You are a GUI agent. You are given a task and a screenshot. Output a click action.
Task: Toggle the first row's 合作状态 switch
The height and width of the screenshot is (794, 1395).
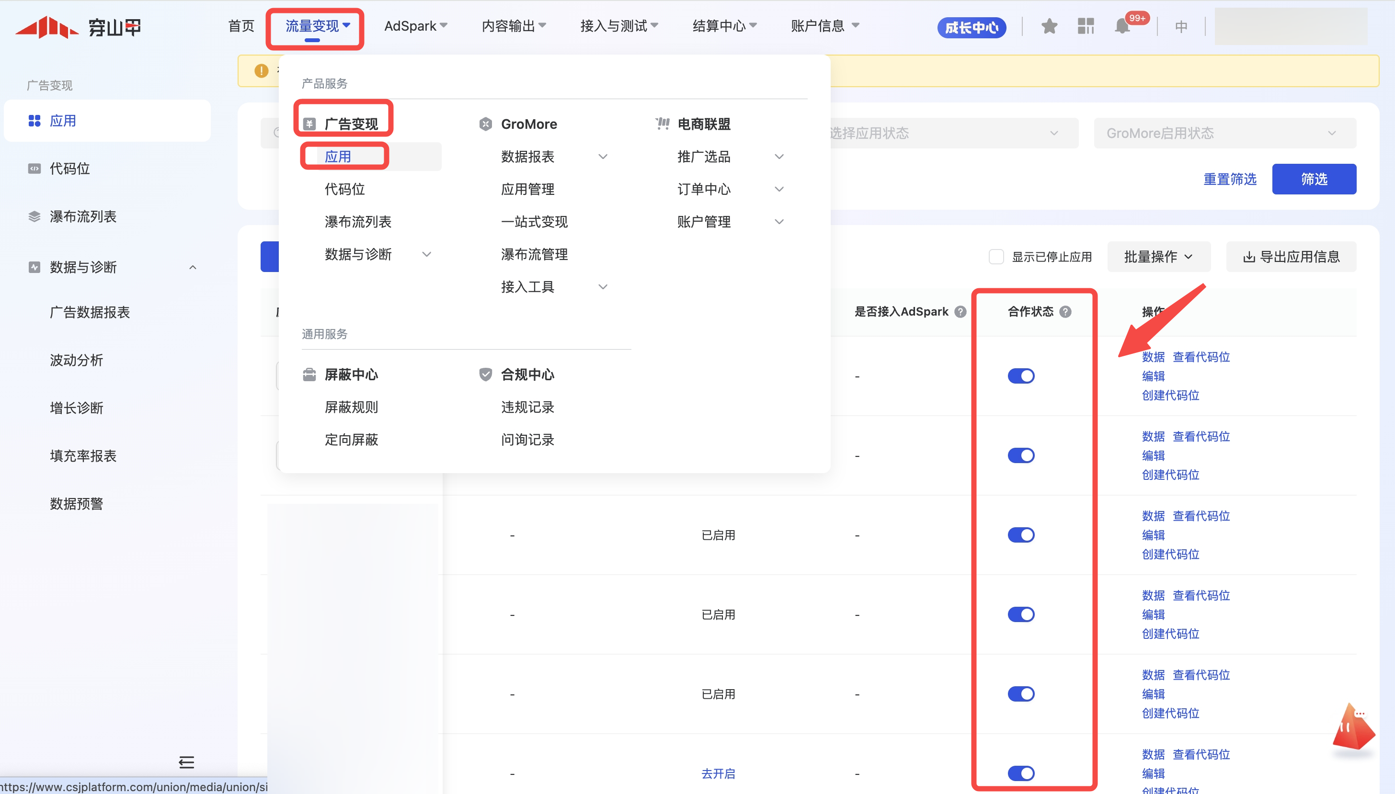tap(1020, 376)
